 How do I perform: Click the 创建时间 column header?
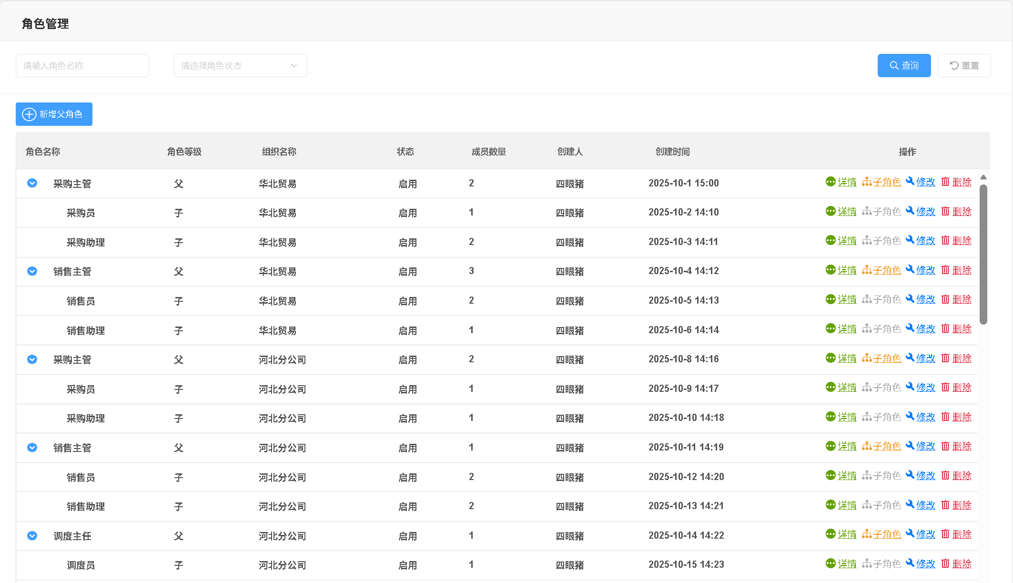672,152
